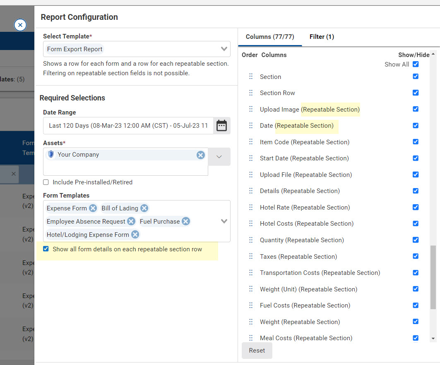This screenshot has height=365, width=440.
Task: Uncheck Hotel Rate (Repeatable Section) column
Action: point(416,207)
